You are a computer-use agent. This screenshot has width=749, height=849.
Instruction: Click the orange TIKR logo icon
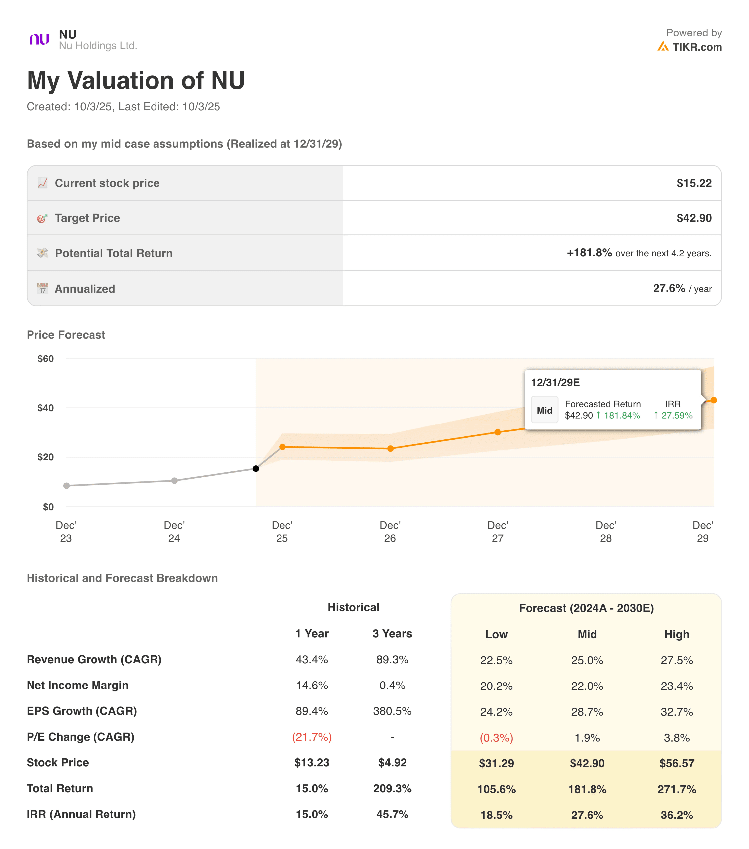pyautogui.click(x=663, y=46)
